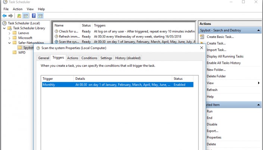Switch to the Conditions tab
This screenshot has height=150, width=263.
[89, 58]
